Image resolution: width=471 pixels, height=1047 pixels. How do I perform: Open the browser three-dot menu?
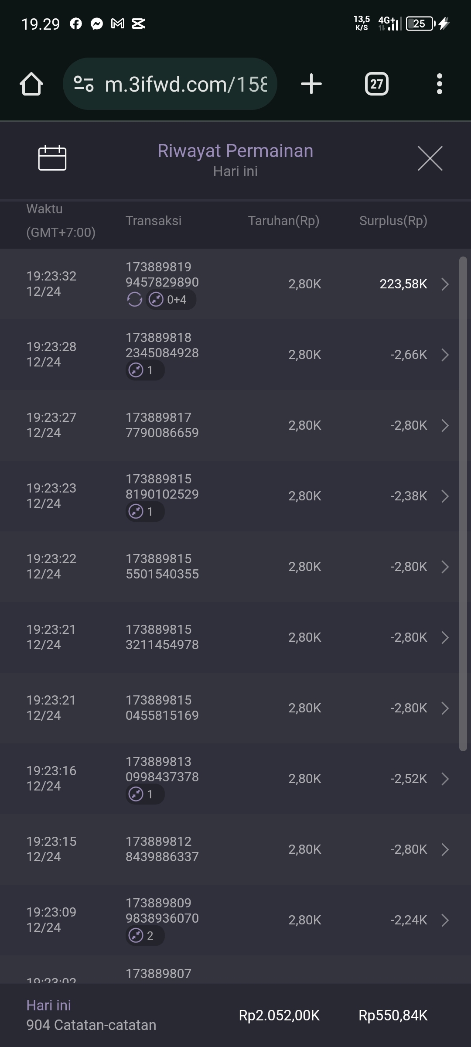439,84
